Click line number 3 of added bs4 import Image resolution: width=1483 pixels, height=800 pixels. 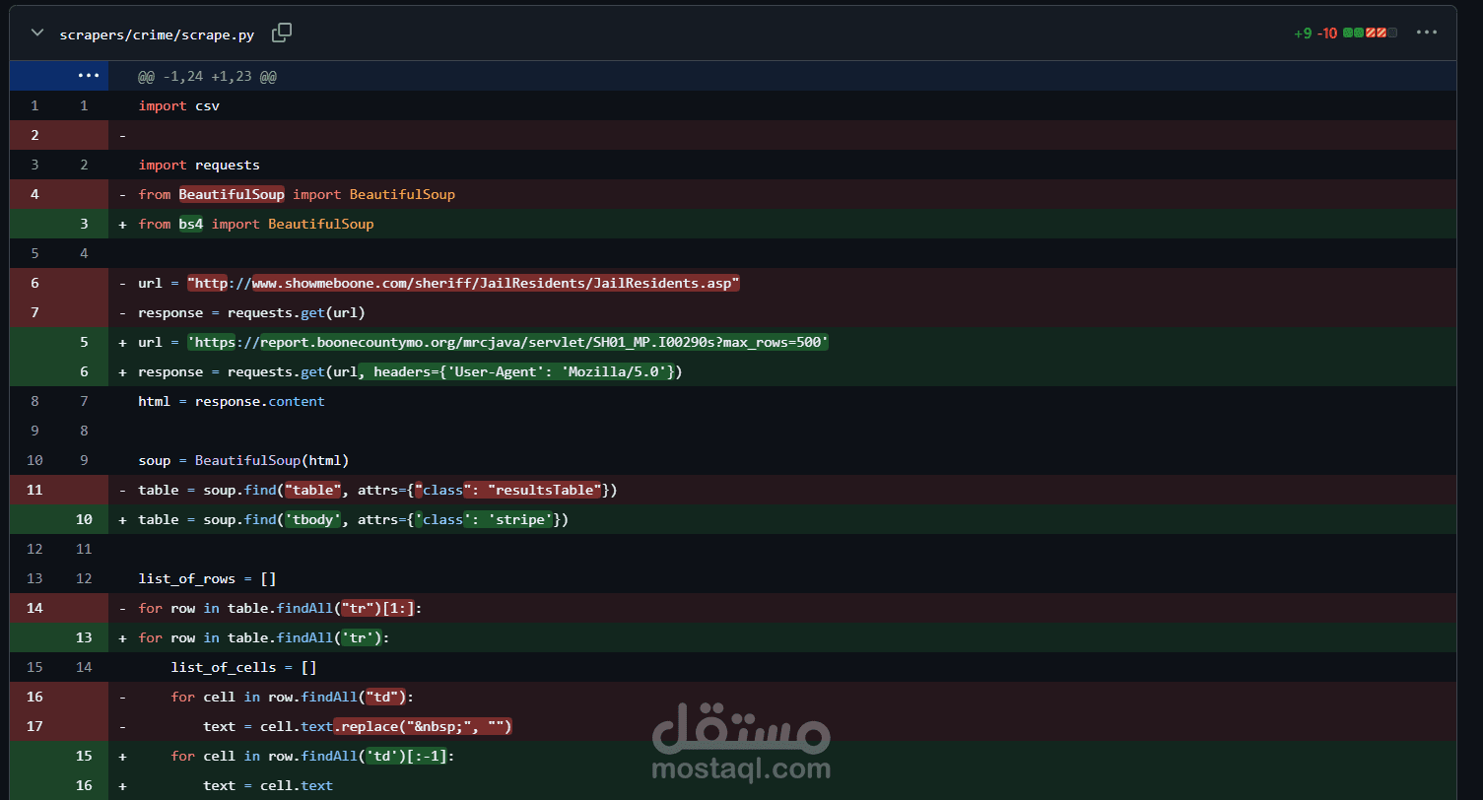[x=84, y=224]
